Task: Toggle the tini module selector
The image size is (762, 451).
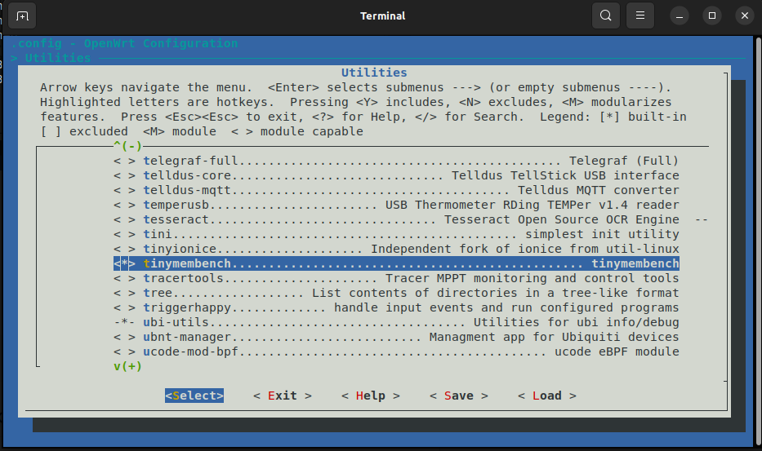Action: point(124,234)
